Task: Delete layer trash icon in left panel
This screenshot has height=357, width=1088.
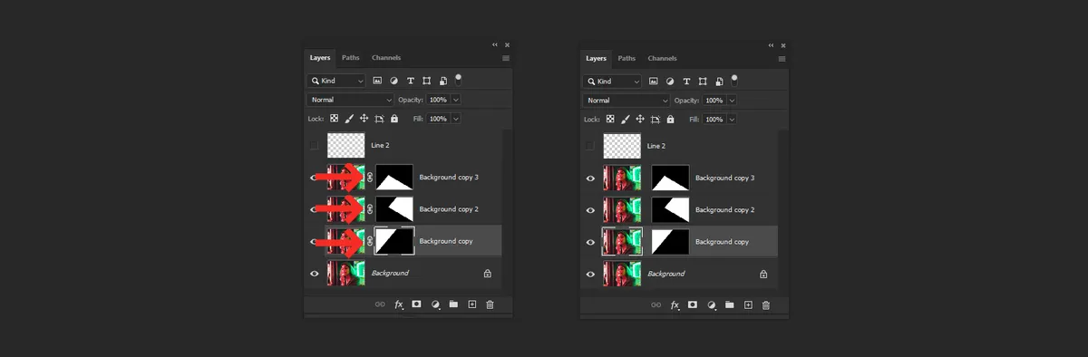Action: pyautogui.click(x=490, y=305)
